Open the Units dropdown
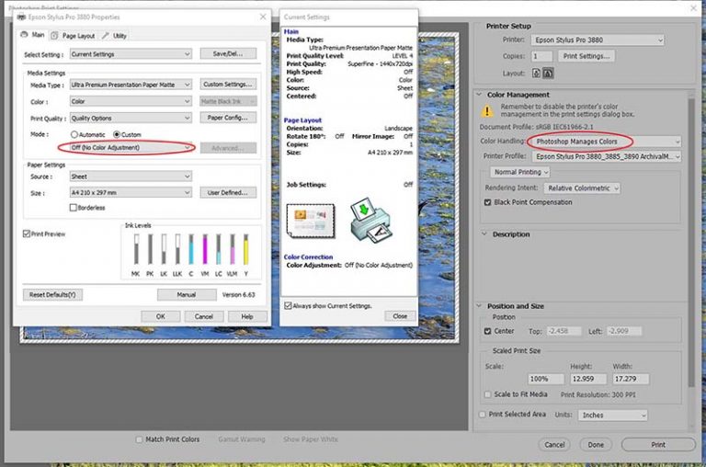Screen dimensions: 706x467 click(x=613, y=416)
